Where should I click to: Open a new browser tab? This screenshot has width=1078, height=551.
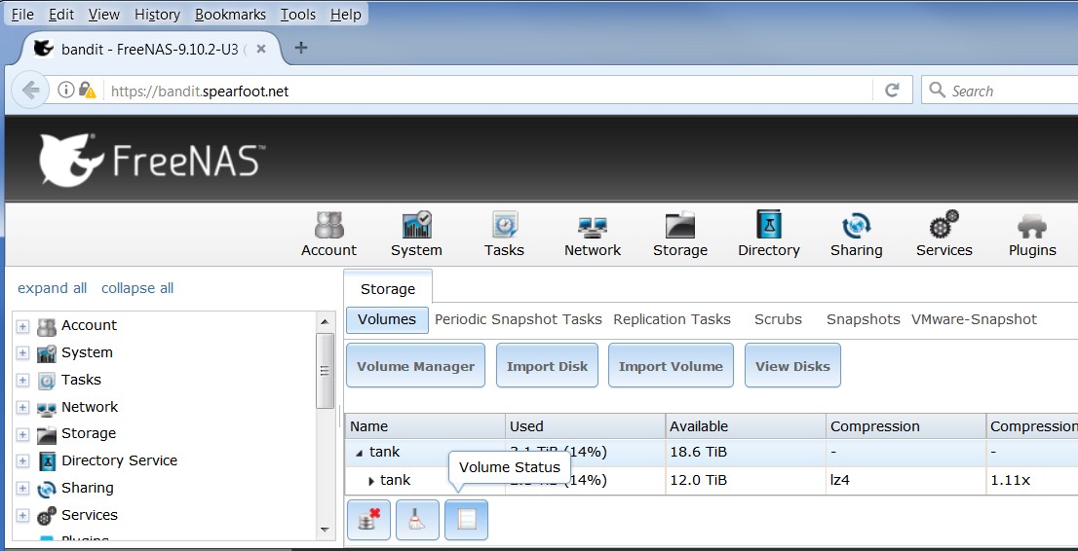300,48
